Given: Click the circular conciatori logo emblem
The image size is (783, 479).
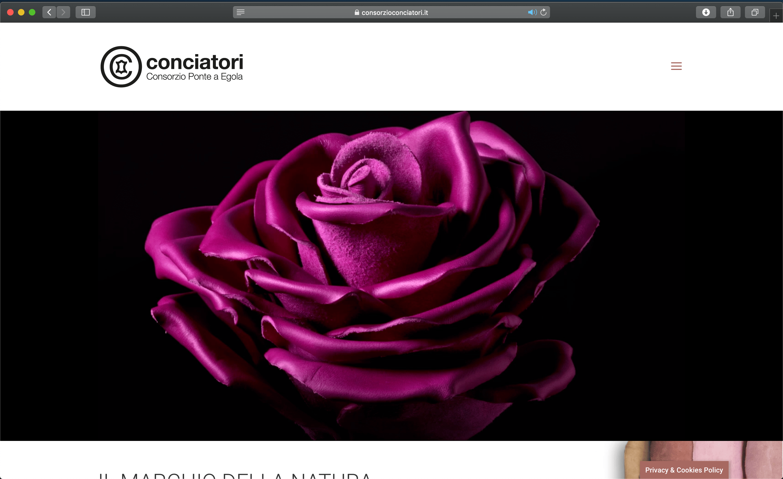Looking at the screenshot, I should click(121, 67).
